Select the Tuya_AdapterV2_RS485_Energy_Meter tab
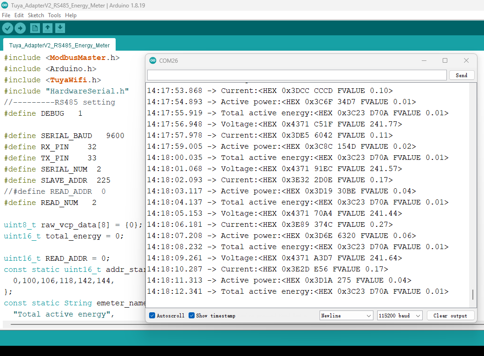 59,46
